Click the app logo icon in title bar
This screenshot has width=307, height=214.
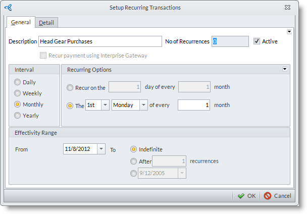(10, 8)
